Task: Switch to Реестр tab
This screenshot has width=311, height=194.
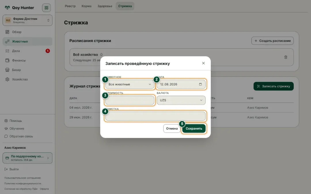Action: click(x=70, y=6)
